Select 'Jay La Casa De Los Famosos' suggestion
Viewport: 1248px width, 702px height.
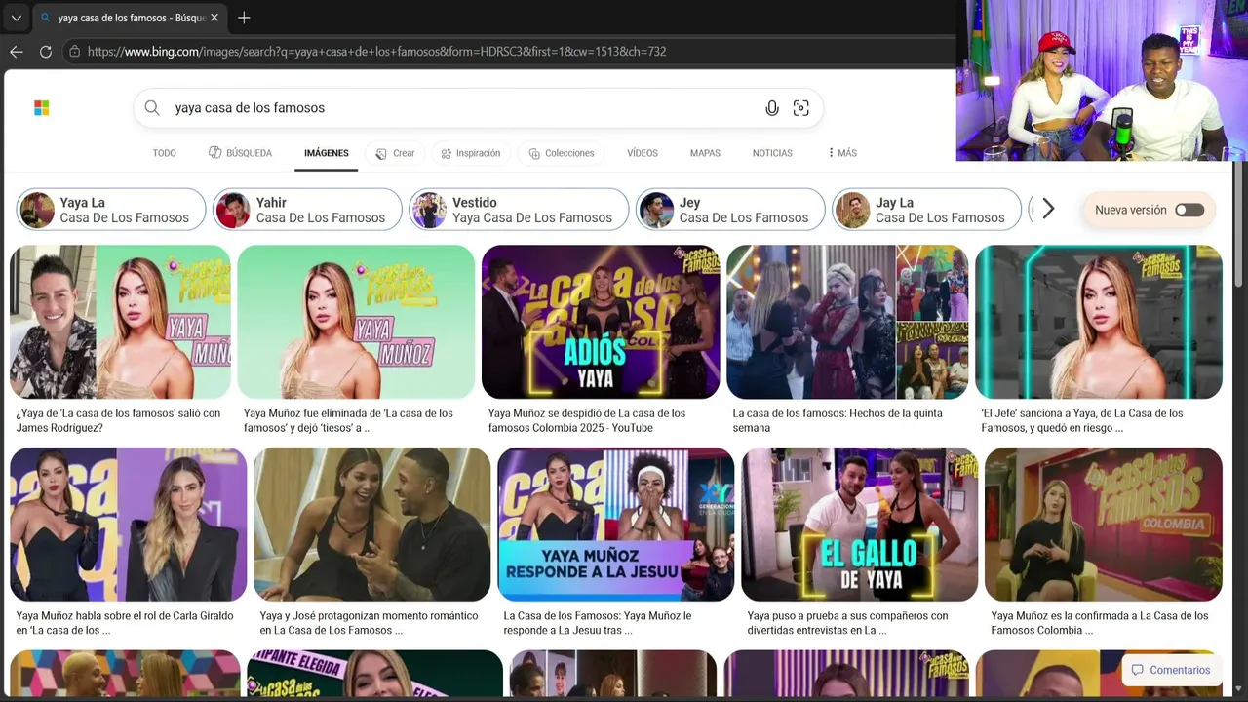(x=926, y=210)
